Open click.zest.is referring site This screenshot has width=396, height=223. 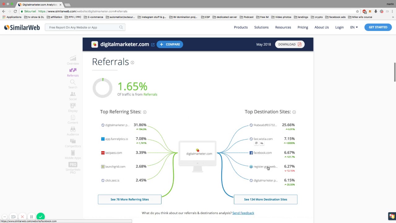[112, 181]
